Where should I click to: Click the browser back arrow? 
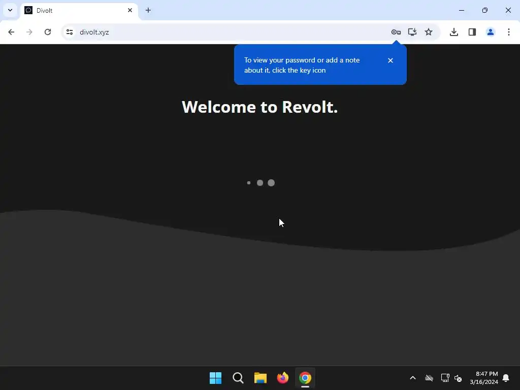coord(11,32)
